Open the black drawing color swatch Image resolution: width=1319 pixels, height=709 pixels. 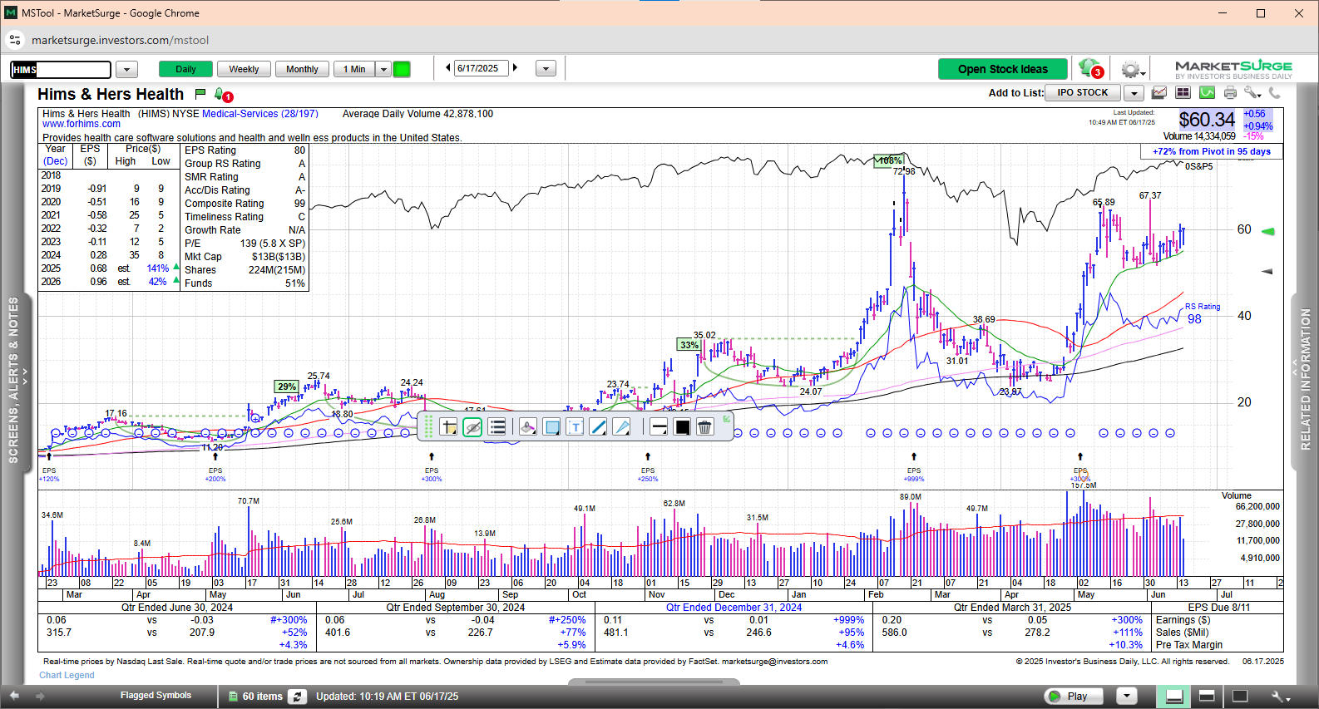pos(682,427)
